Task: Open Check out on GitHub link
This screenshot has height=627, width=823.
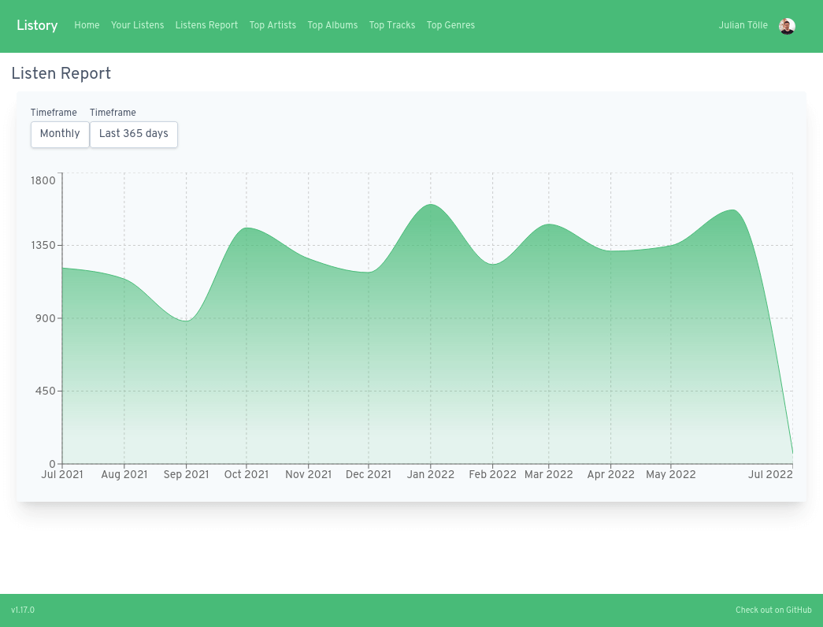Action: pos(773,610)
